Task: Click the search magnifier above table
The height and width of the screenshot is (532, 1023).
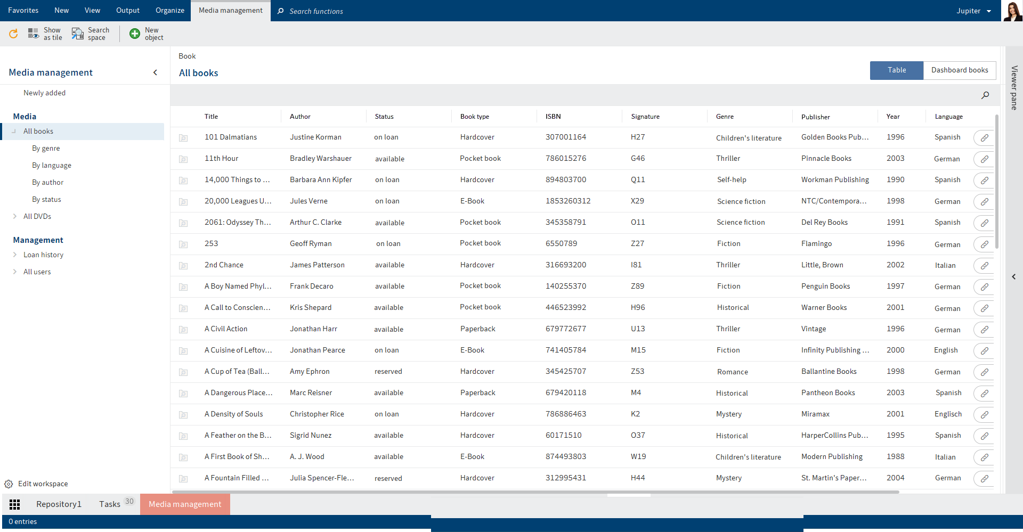Action: tap(985, 95)
